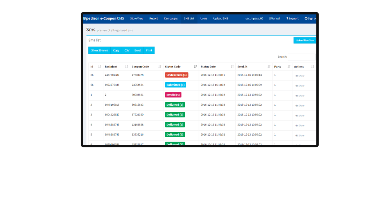Screen dimensions: 391x220
Task: Open the Campaigns menu item
Action: click(x=170, y=18)
